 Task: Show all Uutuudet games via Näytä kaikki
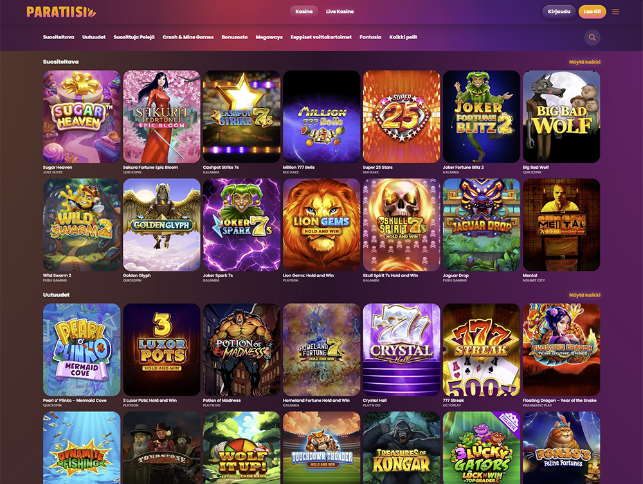[x=584, y=295]
